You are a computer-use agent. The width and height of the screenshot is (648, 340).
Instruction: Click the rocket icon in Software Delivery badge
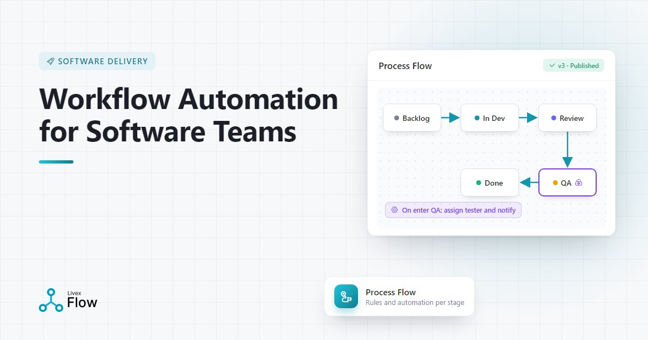pyautogui.click(x=50, y=62)
